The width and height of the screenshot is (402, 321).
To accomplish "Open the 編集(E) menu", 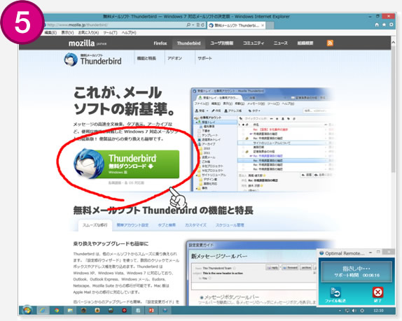I will [50, 32].
